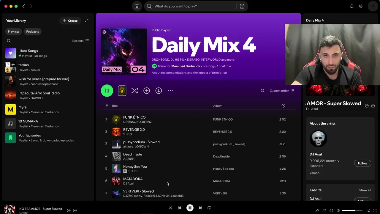Open Liked Songs playlist

47,53
